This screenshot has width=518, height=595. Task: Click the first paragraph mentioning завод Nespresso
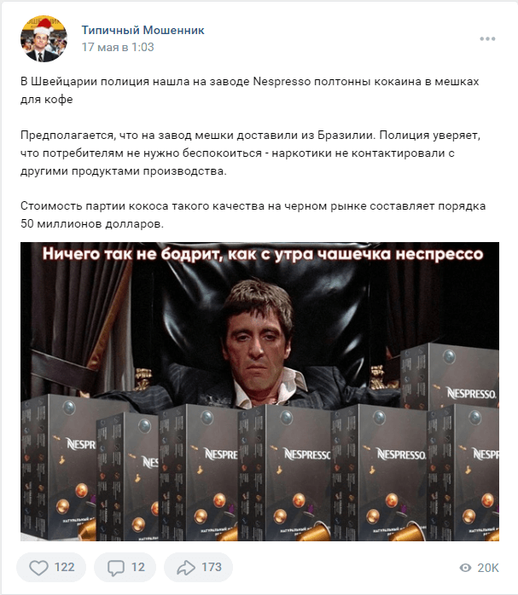[250, 90]
